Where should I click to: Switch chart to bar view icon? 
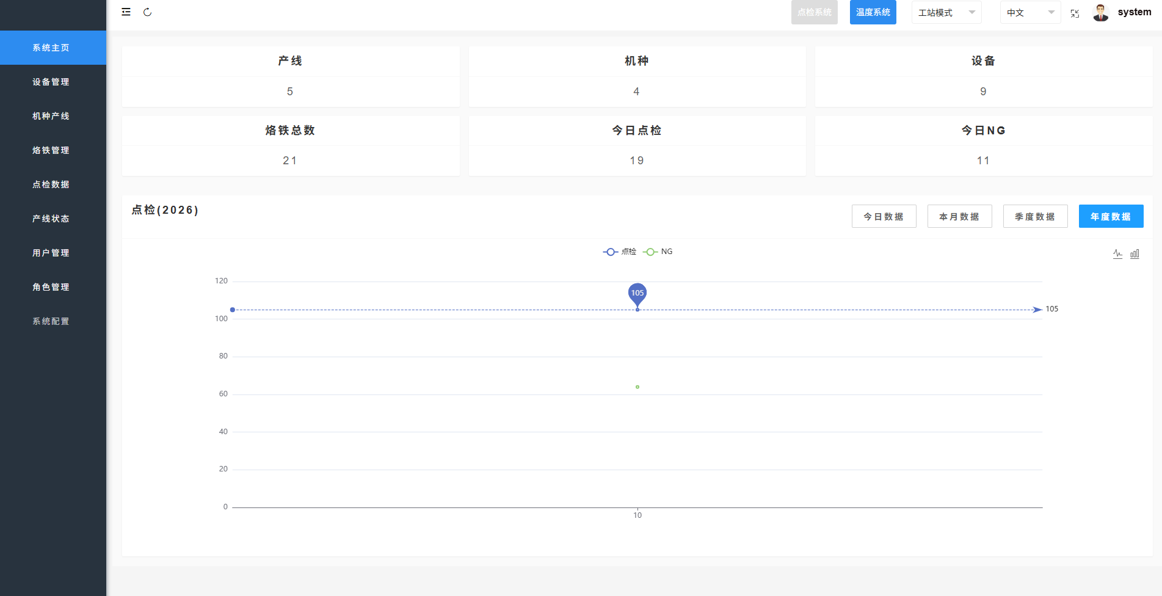1135,253
